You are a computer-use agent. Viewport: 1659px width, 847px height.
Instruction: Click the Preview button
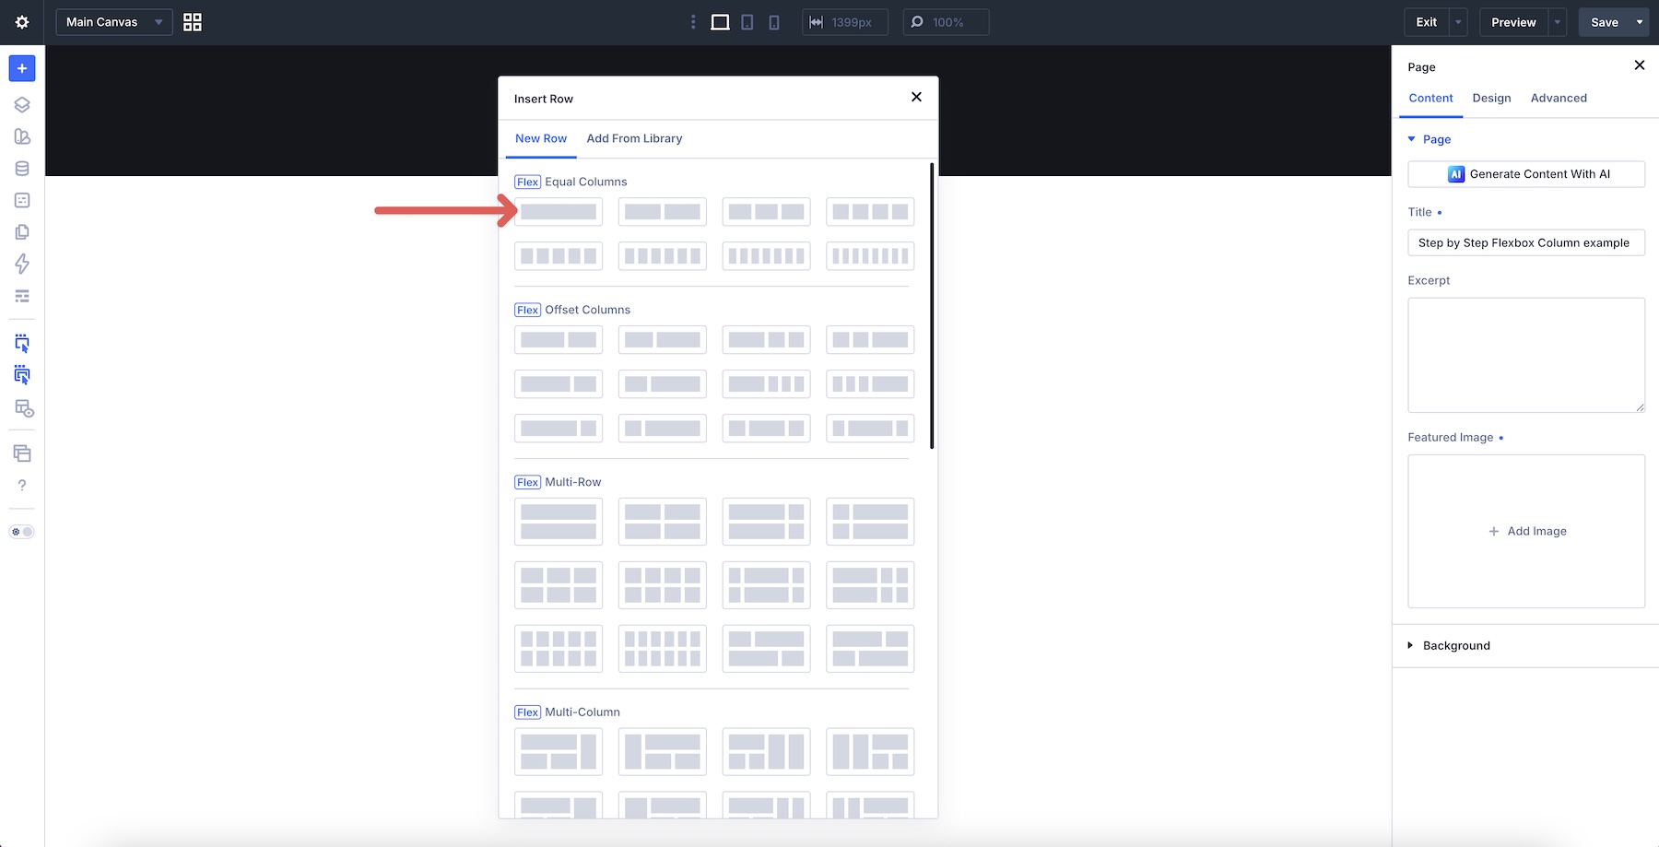[1513, 22]
